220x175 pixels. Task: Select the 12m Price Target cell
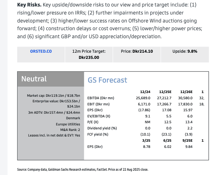(x=89, y=54)
